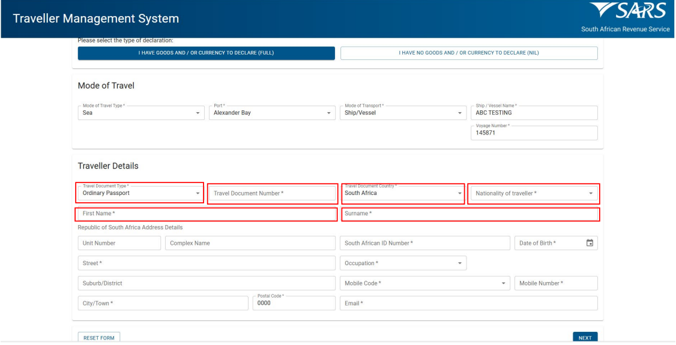Screen dimensions: 676x345
Task: Expand the Port dropdown showing Alexander Bay
Action: point(271,113)
